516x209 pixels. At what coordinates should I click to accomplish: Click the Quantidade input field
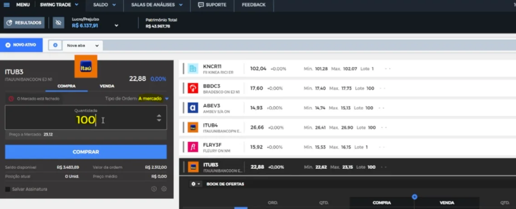81,120
